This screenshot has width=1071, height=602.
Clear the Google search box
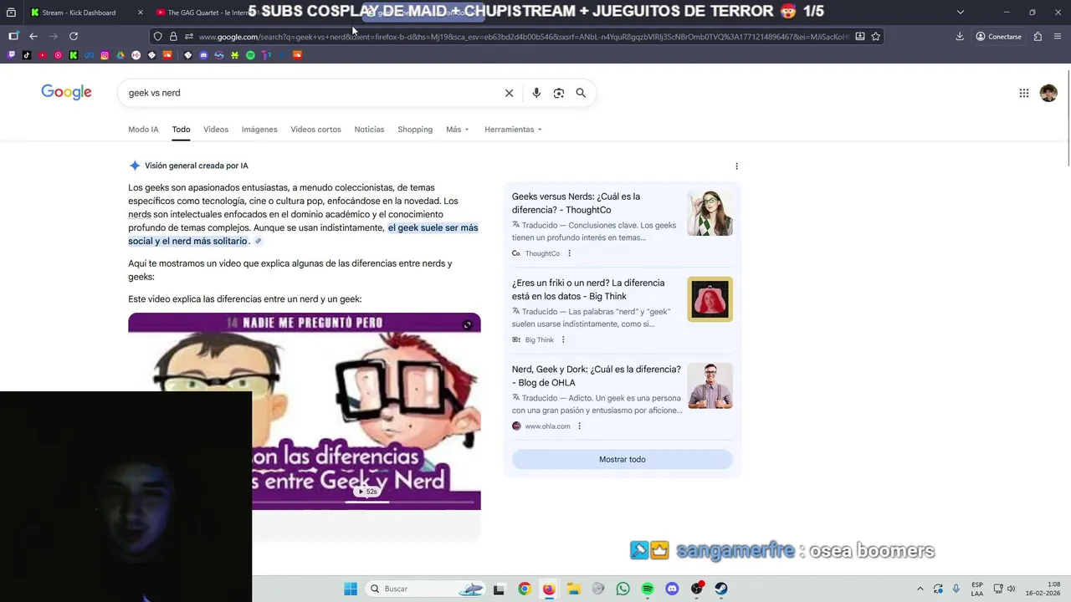tap(509, 93)
